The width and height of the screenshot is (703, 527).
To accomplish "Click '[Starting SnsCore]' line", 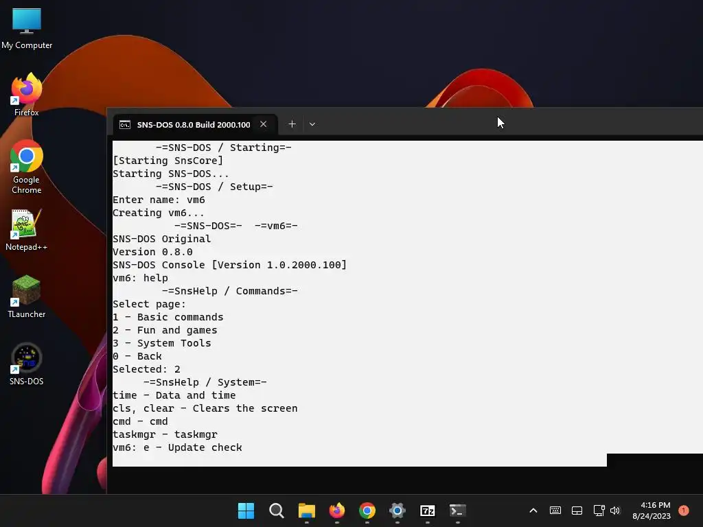I will coord(168,161).
